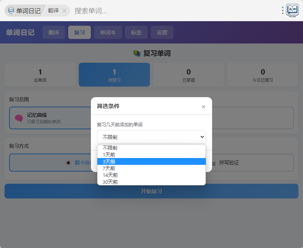Select 不限制 in the dropdown list
This screenshot has height=248, width=303.
(x=110, y=148)
